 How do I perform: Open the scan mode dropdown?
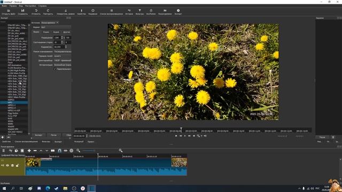(63, 52)
